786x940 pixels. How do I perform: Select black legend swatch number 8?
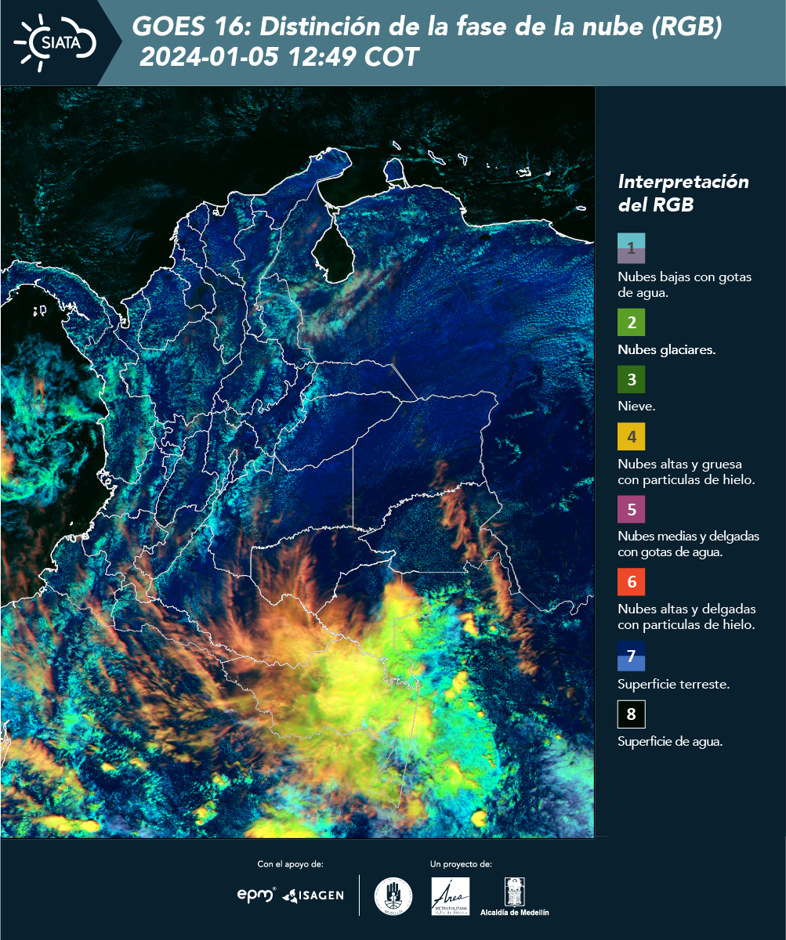[x=631, y=714]
